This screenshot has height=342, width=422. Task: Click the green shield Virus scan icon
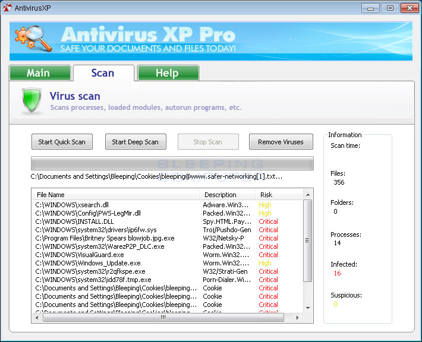[32, 101]
